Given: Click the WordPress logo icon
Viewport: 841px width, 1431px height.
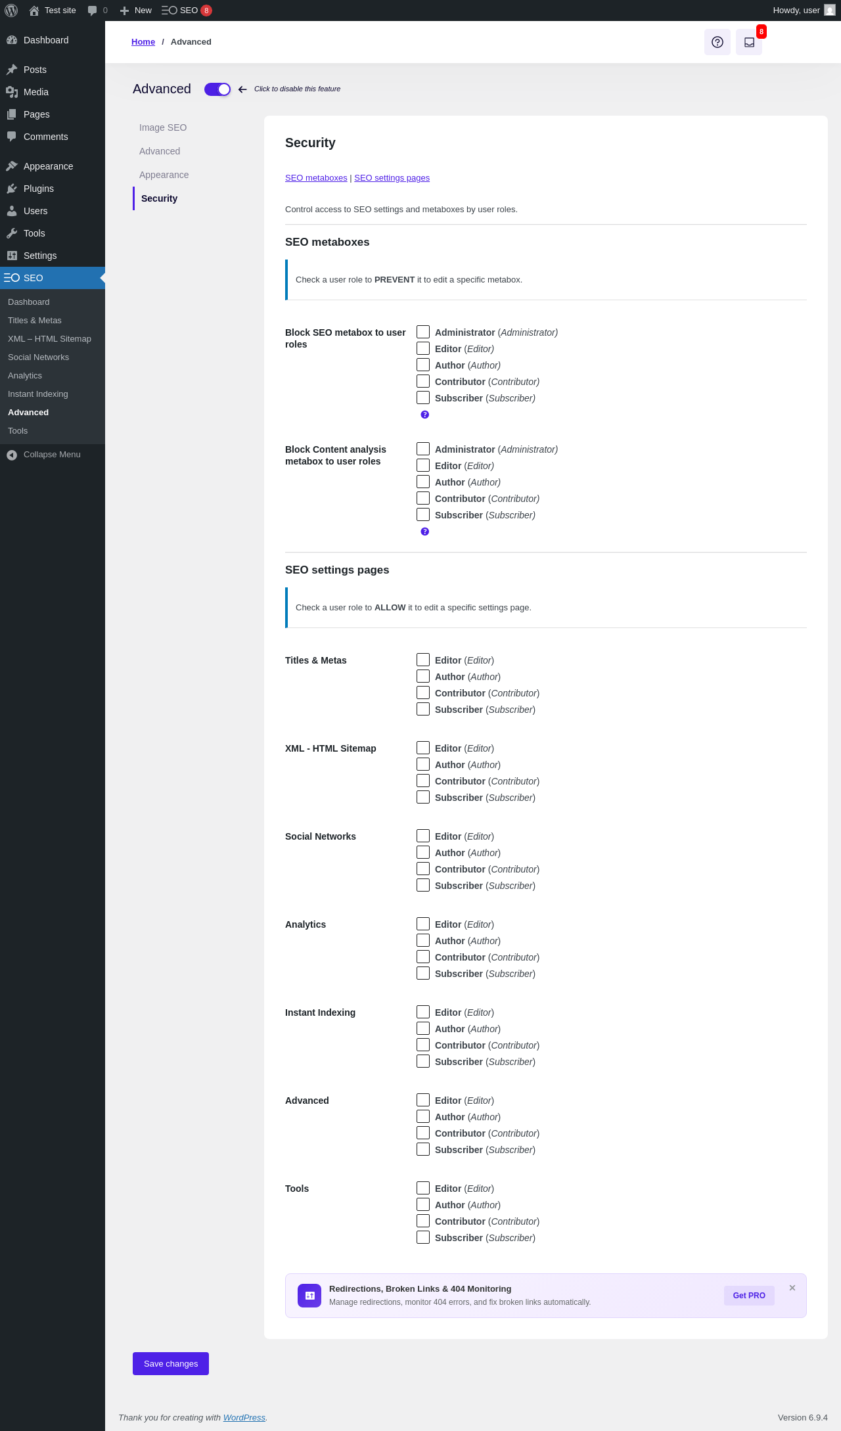Looking at the screenshot, I should 11,11.
